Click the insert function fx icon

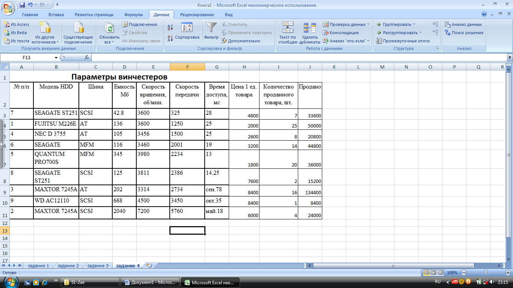tap(87, 57)
